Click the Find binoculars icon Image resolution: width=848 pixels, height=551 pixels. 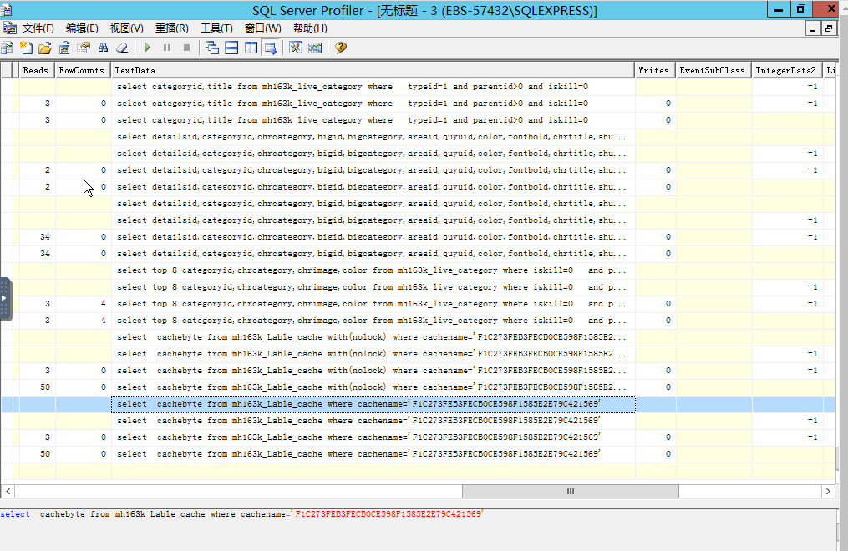[104, 48]
